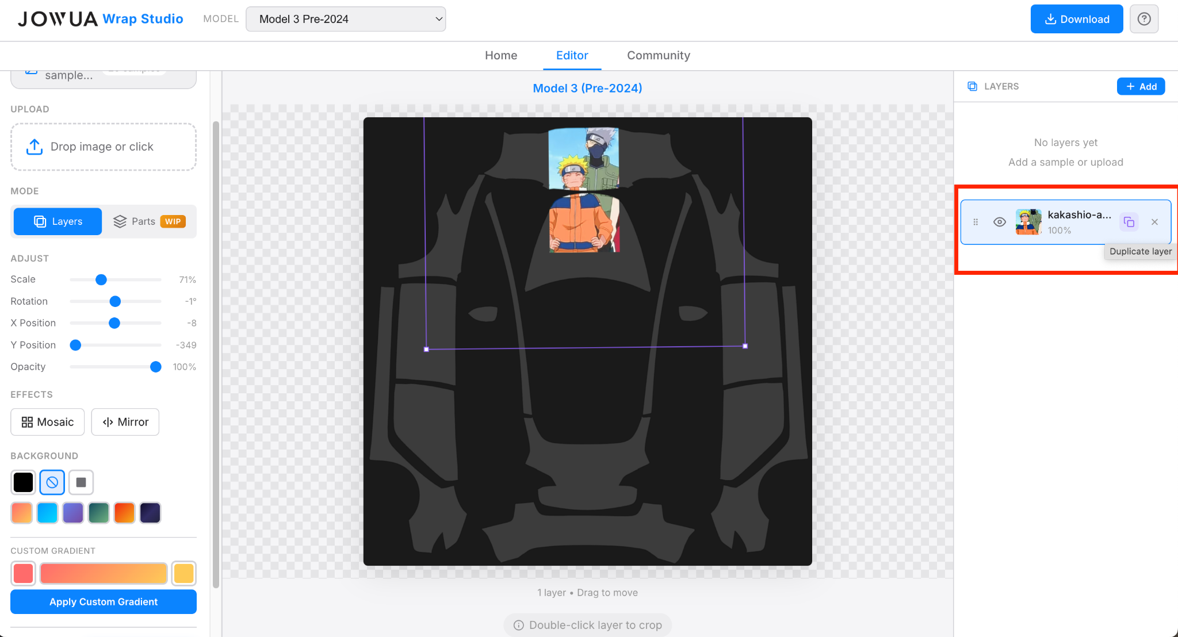
Task: Choose the purple gradient background swatch
Action: pos(73,513)
